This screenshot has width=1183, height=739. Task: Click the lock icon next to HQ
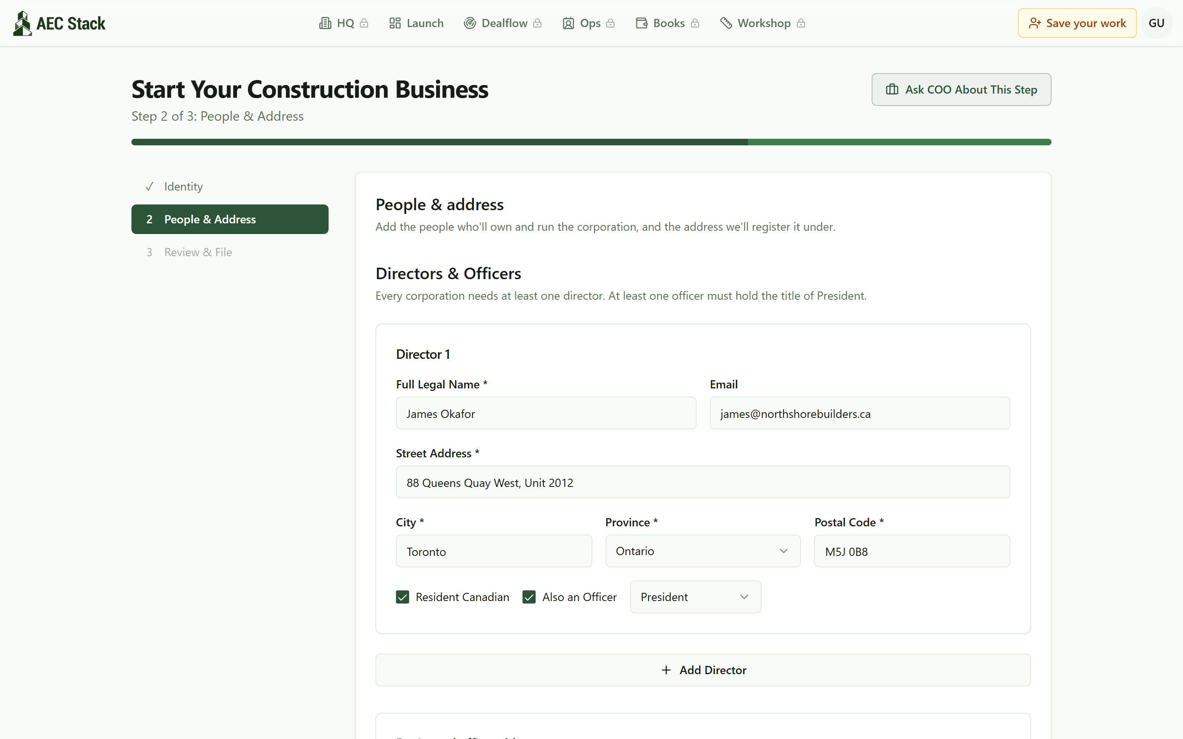364,23
